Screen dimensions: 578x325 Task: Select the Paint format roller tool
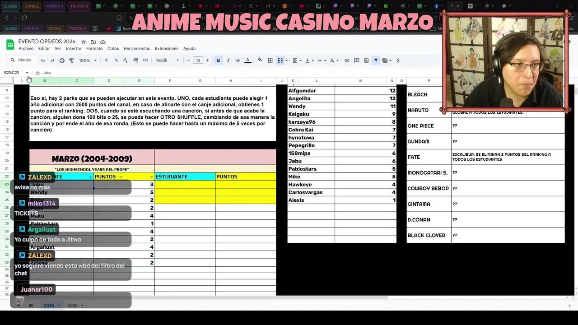click(x=71, y=60)
